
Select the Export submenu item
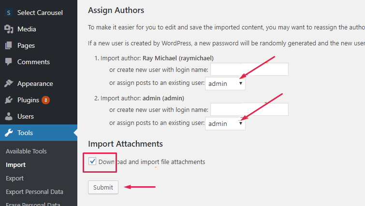point(15,178)
